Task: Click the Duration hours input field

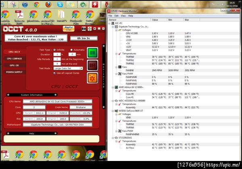Action: (57, 54)
